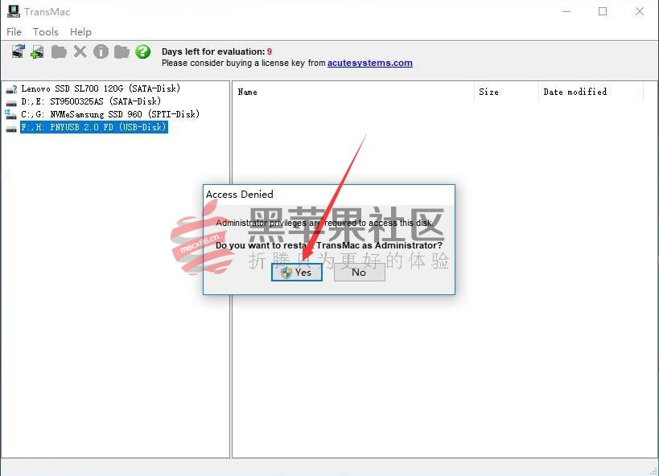Click the create new disk image icon
Image resolution: width=659 pixels, height=476 pixels.
click(38, 51)
